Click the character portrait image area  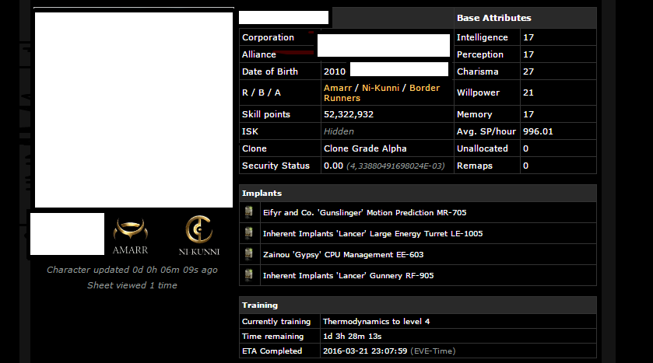(x=134, y=110)
